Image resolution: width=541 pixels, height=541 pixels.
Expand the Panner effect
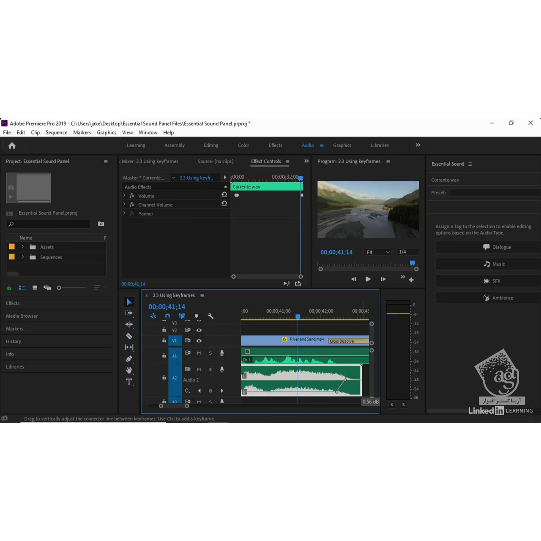coord(124,213)
